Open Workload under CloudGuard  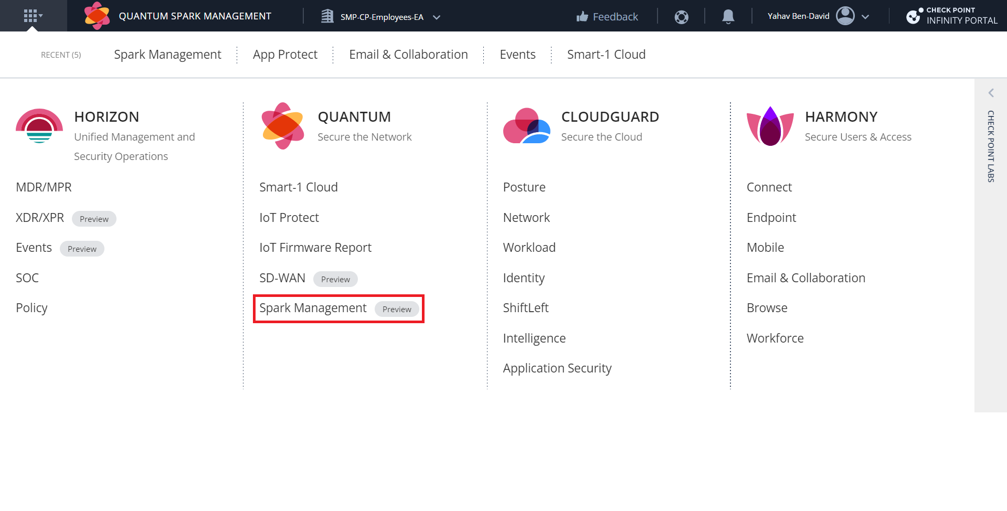(x=529, y=248)
